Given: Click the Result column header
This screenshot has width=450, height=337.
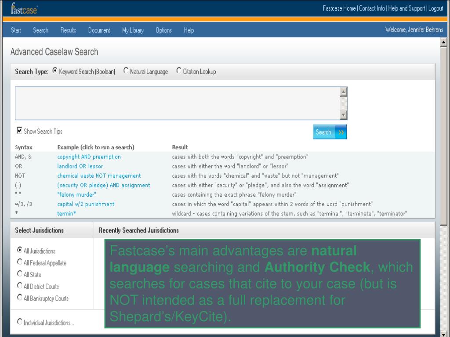Looking at the screenshot, I should (180, 147).
